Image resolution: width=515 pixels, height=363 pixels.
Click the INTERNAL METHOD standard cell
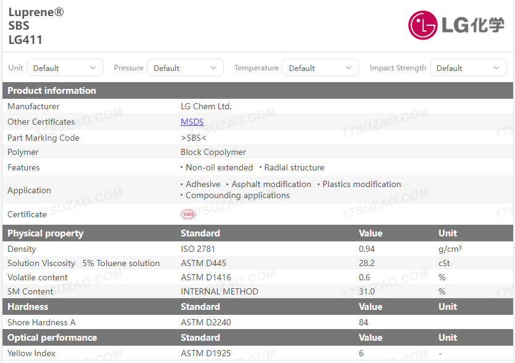pos(220,291)
